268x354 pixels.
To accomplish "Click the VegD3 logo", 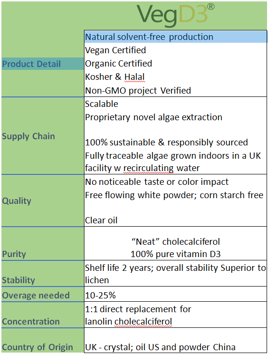I will tap(176, 15).
